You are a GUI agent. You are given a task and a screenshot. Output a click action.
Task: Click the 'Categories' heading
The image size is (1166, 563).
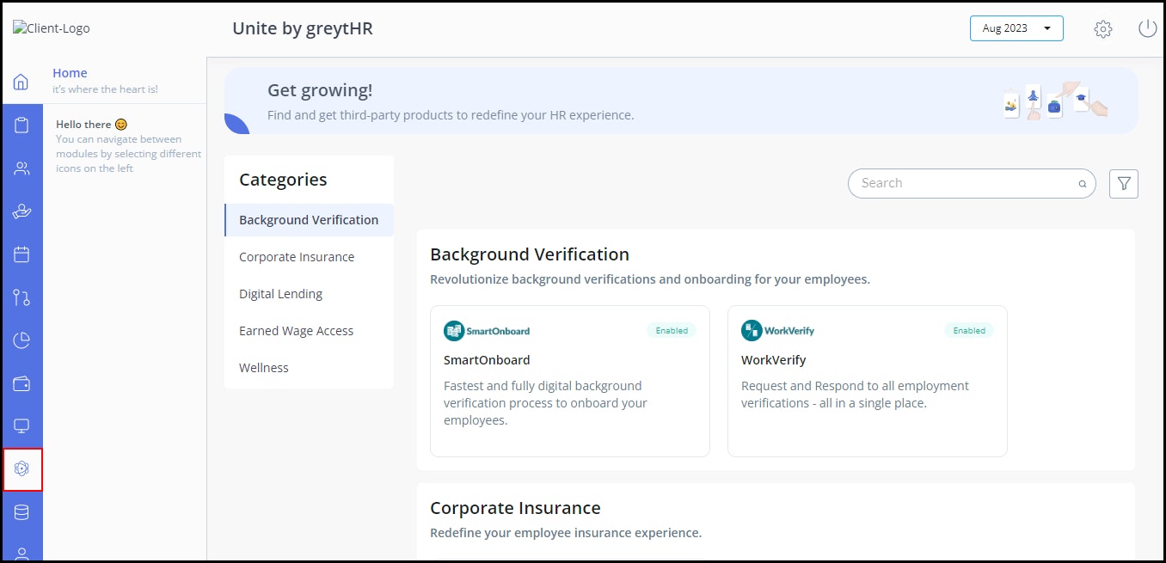point(283,180)
